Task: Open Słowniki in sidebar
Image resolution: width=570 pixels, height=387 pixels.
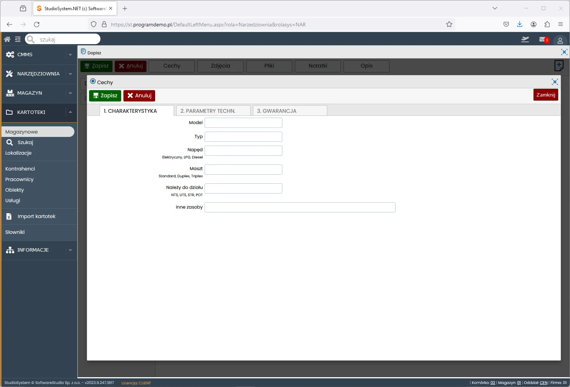Action: 15,232
